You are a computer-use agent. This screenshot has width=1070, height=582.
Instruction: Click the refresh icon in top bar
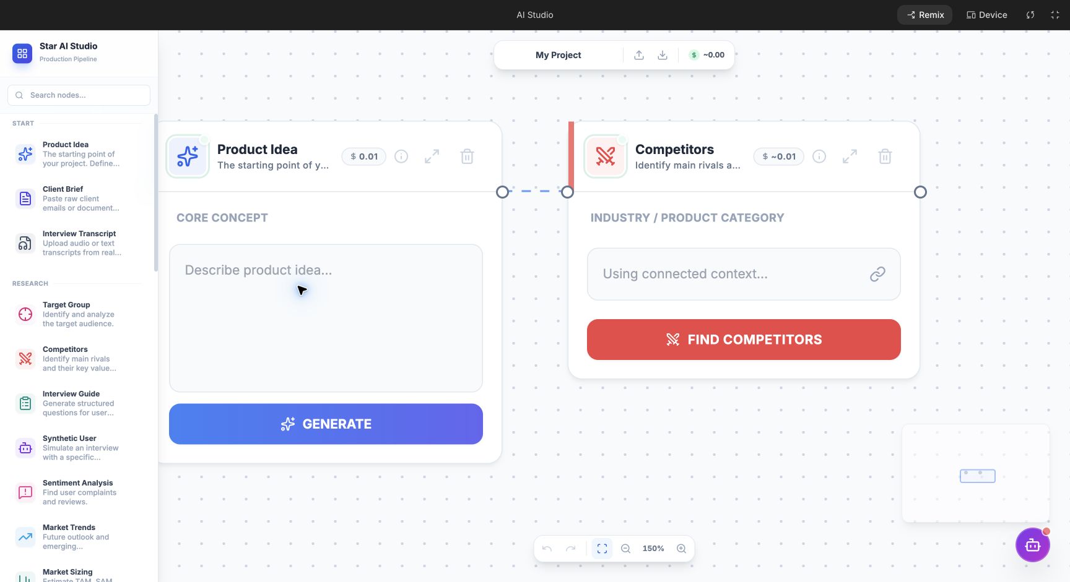point(1030,15)
